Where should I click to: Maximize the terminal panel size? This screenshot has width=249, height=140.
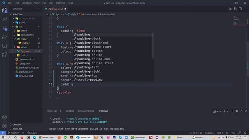coord(242,111)
